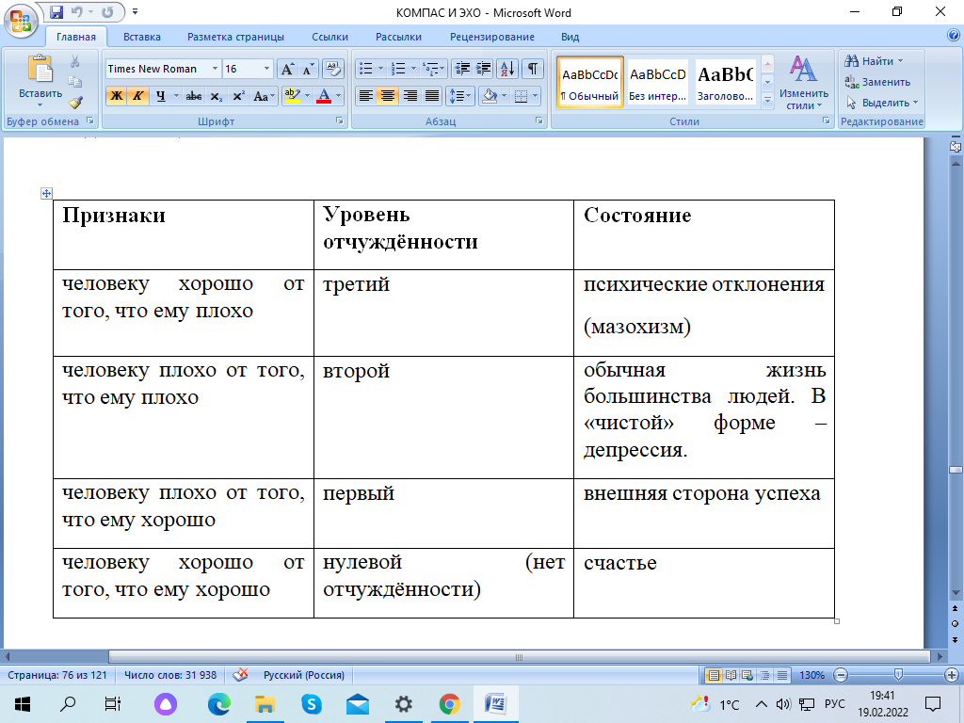Align text to the left

pyautogui.click(x=366, y=96)
